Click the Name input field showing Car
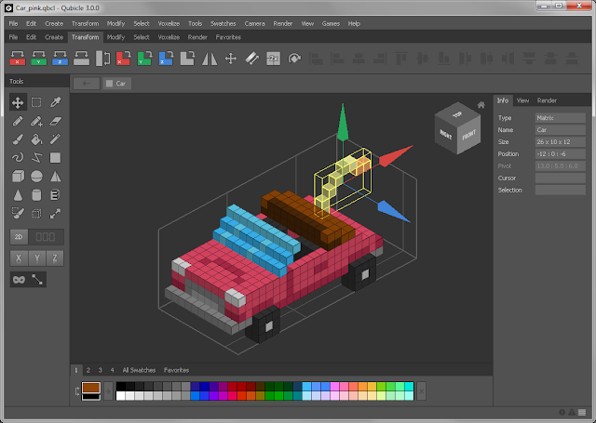596x423 pixels. coord(560,130)
